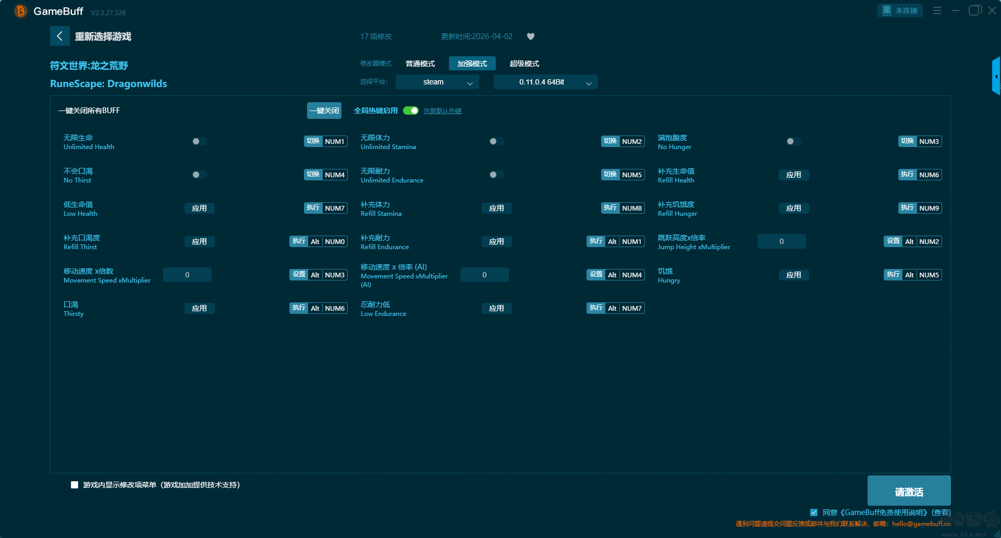Open the hamburger menu in title bar
The image size is (1001, 538).
point(937,10)
